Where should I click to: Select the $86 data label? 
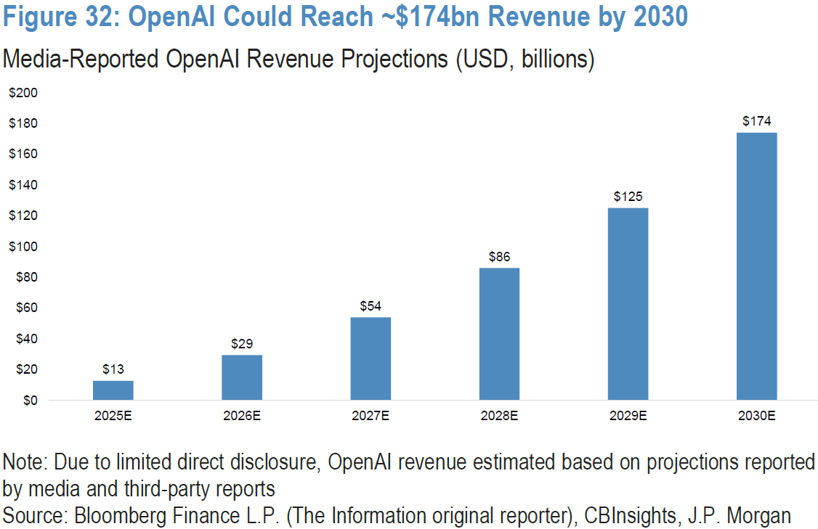point(499,257)
